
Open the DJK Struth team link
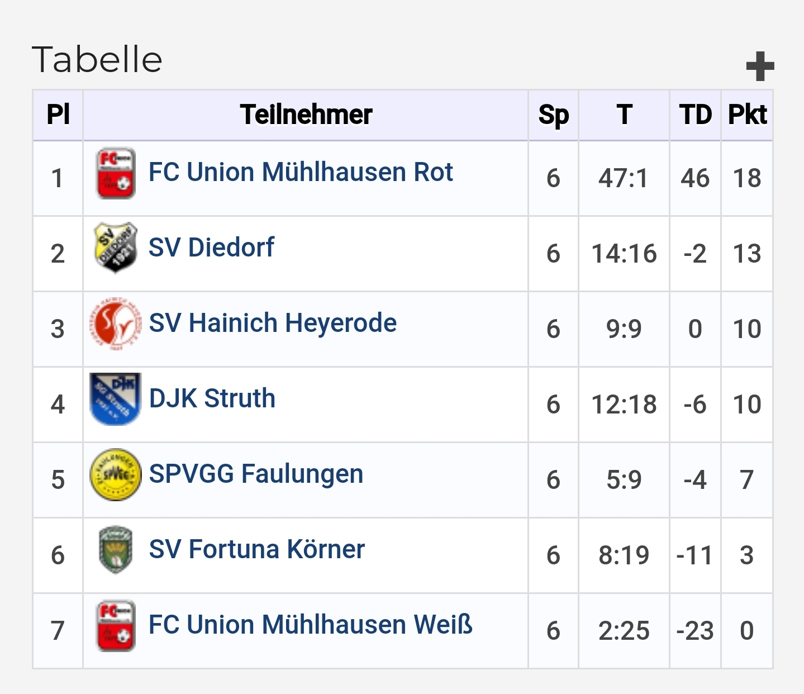pos(212,398)
